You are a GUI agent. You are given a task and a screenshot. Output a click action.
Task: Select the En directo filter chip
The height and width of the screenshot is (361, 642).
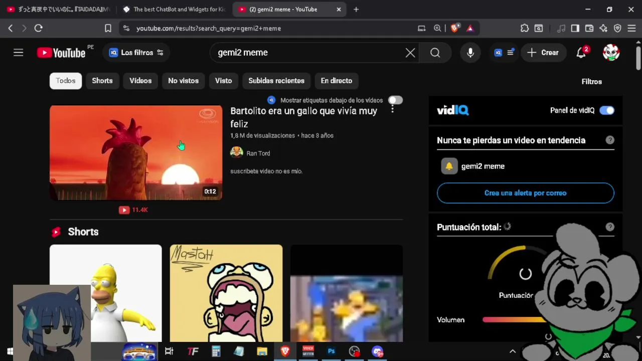337,81
